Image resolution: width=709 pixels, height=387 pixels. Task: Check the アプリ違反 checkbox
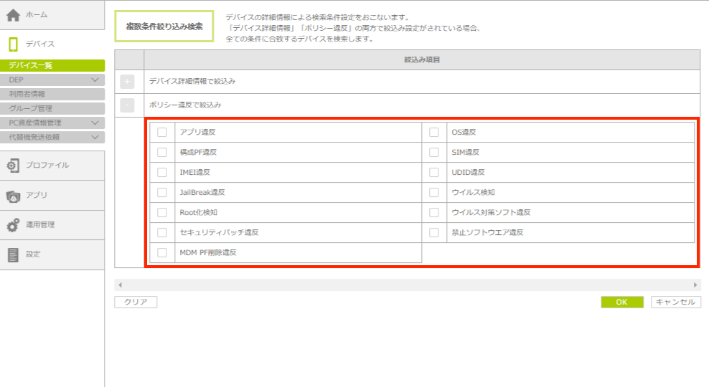162,132
